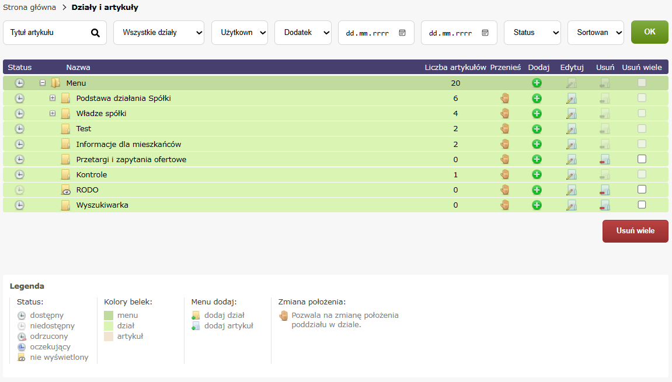
Task: Click the green add icon for Test row
Action: click(537, 129)
